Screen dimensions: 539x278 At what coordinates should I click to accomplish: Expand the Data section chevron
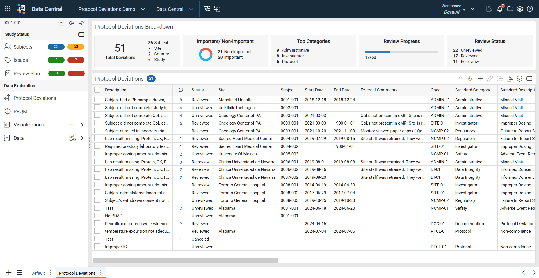[x=82, y=138]
